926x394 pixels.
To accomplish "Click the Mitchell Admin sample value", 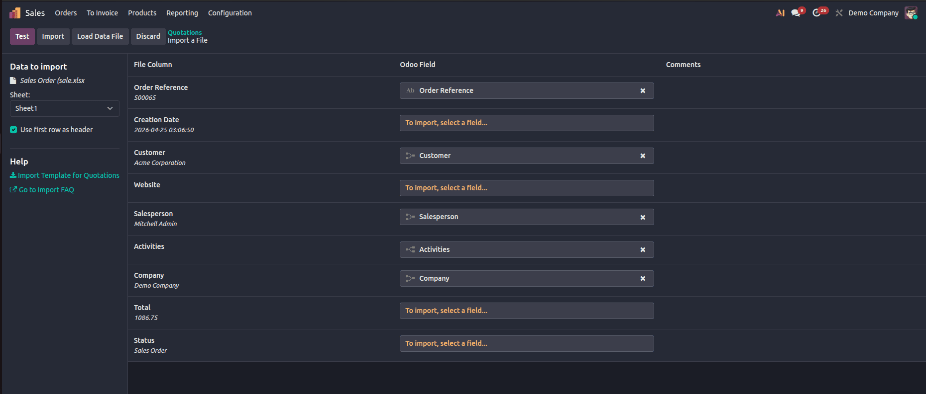I will pos(155,224).
